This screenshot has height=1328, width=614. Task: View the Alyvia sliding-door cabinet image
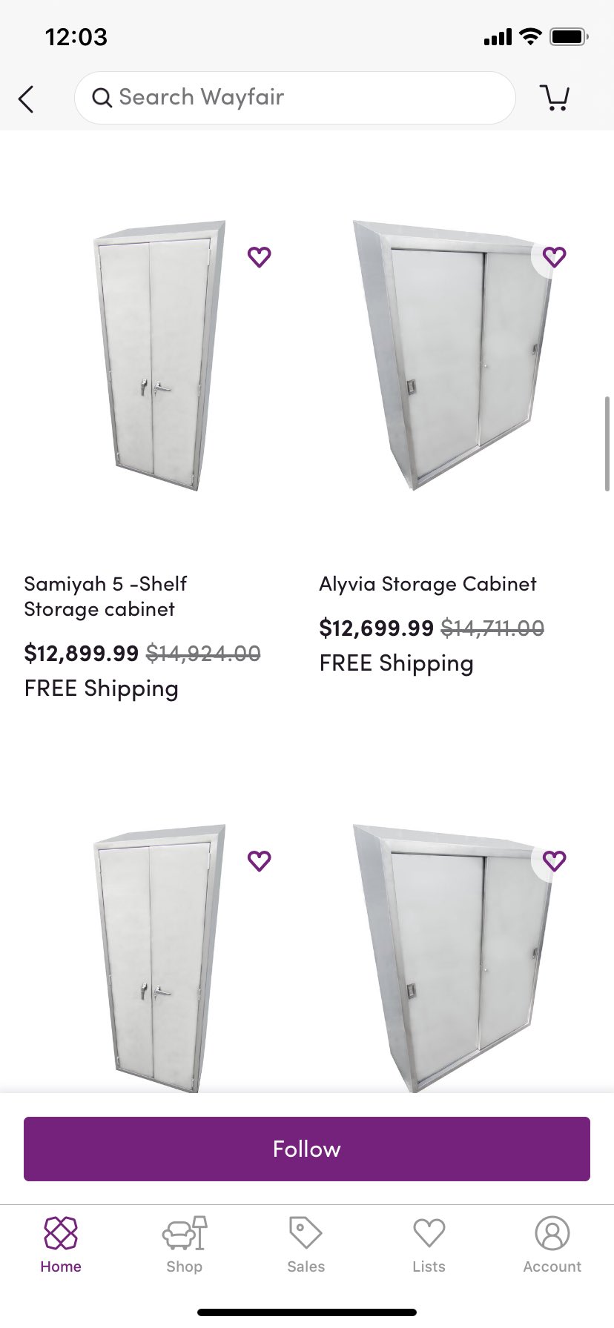452,356
